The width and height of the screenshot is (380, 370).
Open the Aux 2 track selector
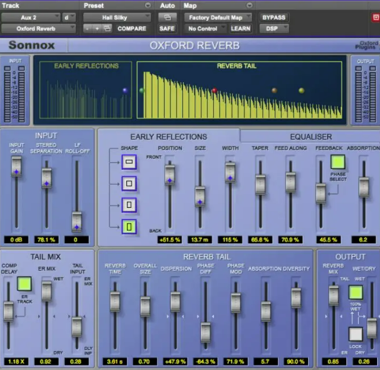tap(31, 17)
